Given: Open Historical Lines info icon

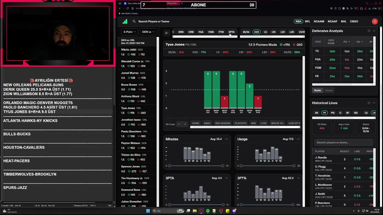Looking at the screenshot, I should (369, 103).
